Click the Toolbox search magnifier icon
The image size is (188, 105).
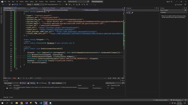click(x=185, y=10)
